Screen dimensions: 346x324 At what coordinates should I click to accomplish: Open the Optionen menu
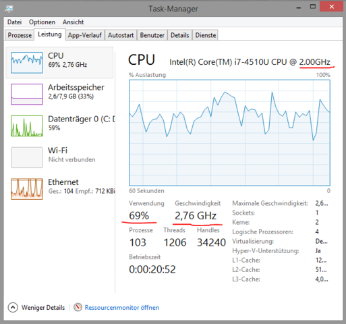click(42, 22)
